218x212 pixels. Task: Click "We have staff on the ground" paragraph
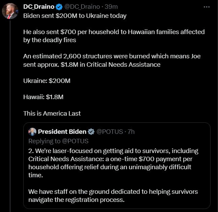113,195
